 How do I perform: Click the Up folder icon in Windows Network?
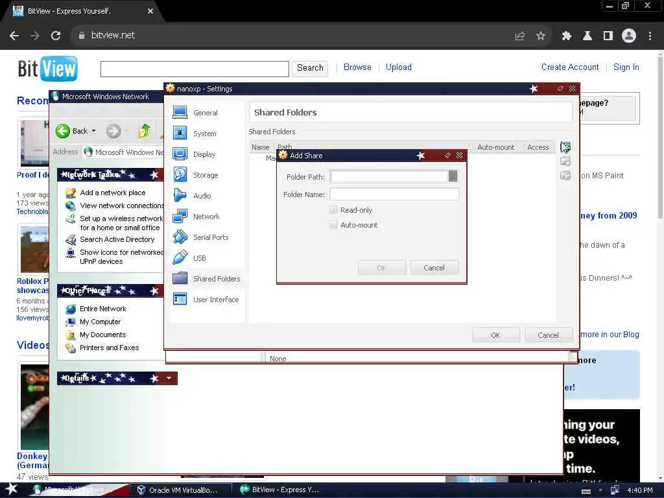pyautogui.click(x=145, y=131)
